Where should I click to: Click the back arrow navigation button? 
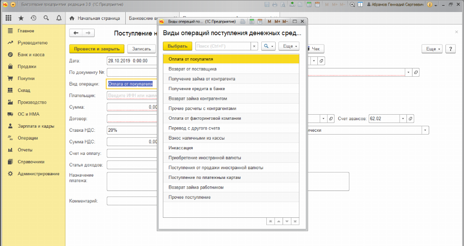click(76, 33)
